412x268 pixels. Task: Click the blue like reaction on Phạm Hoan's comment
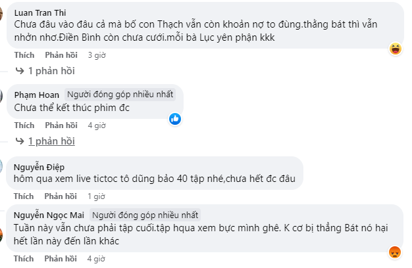click(x=175, y=119)
